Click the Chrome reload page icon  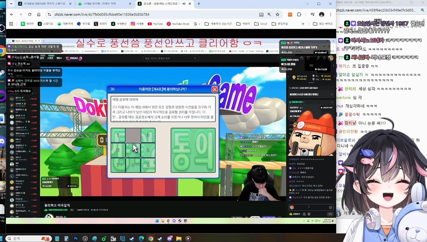tap(30, 15)
